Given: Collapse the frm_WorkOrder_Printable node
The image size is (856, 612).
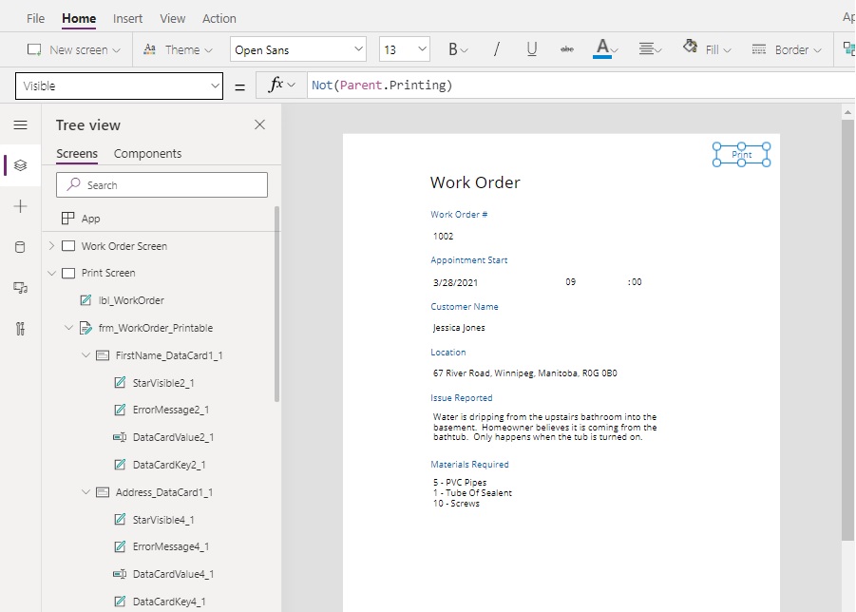Looking at the screenshot, I should point(68,328).
